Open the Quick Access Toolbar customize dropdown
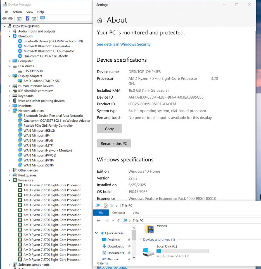The height and width of the screenshot is (269, 261). (x=117, y=205)
